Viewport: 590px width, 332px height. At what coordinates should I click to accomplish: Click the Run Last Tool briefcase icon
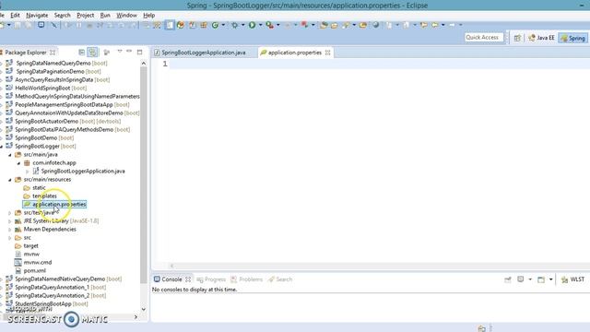[x=269, y=25]
